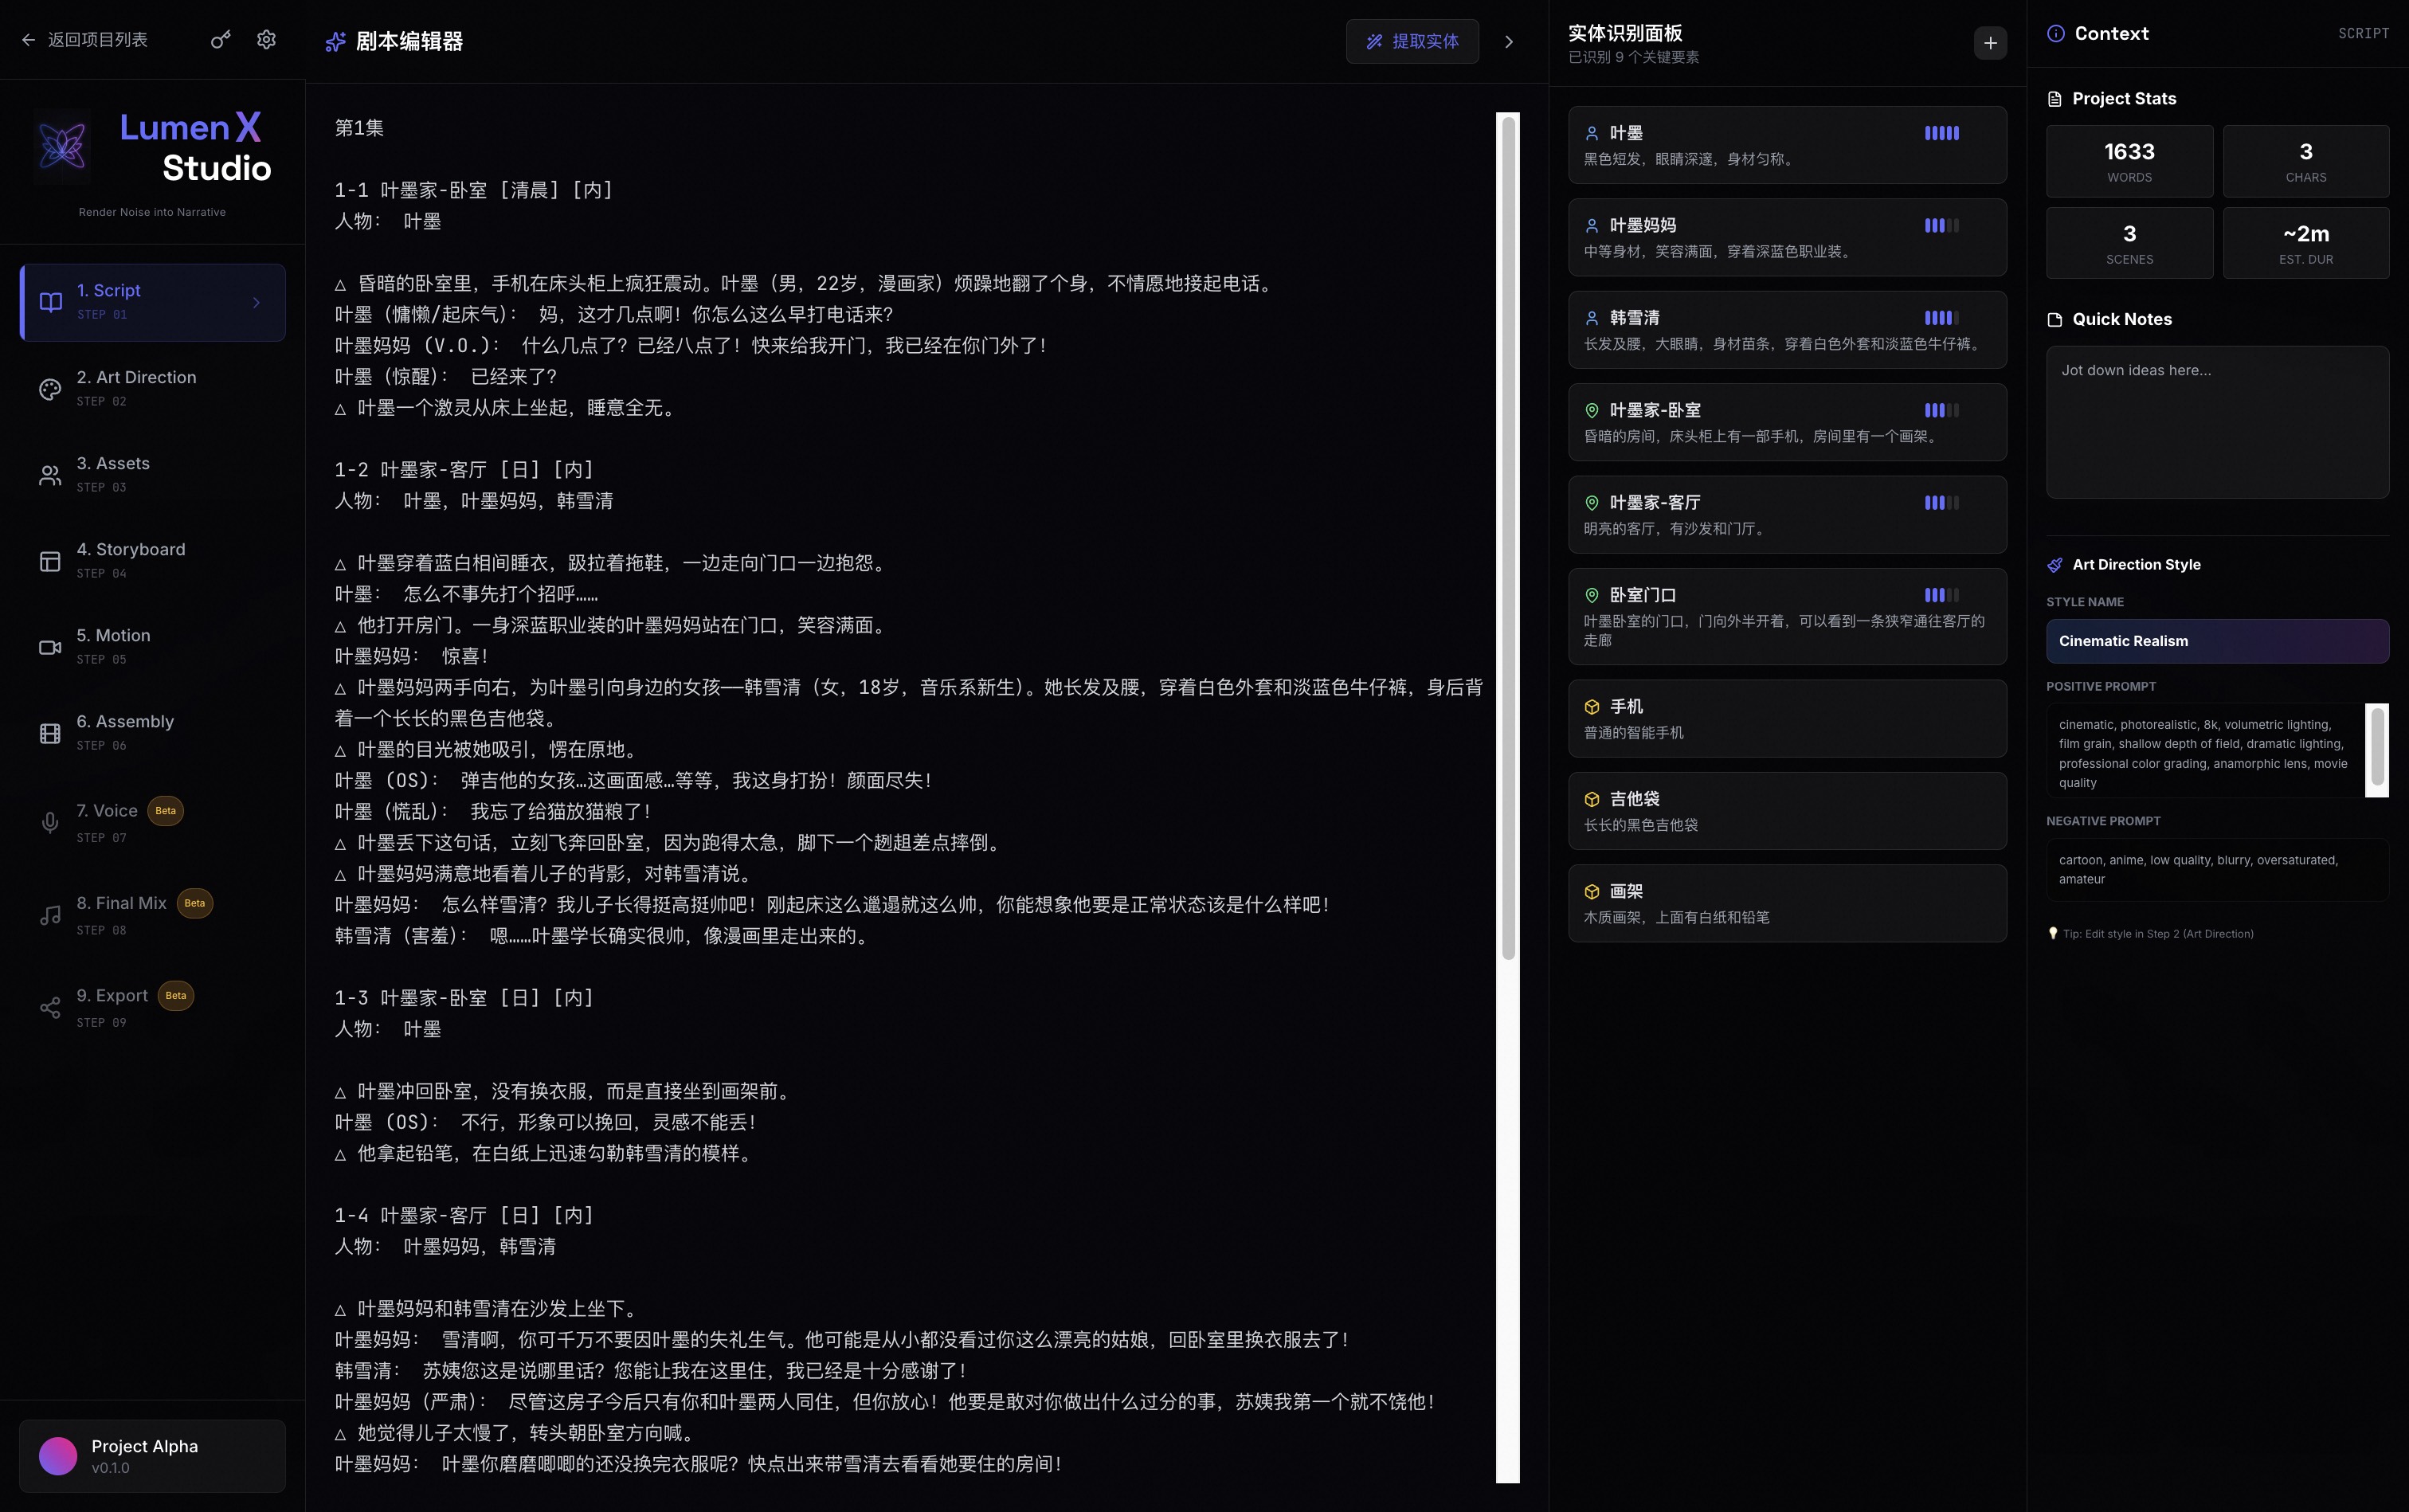Click the share icon for Export
This screenshot has width=2409, height=1512.
click(x=50, y=1007)
